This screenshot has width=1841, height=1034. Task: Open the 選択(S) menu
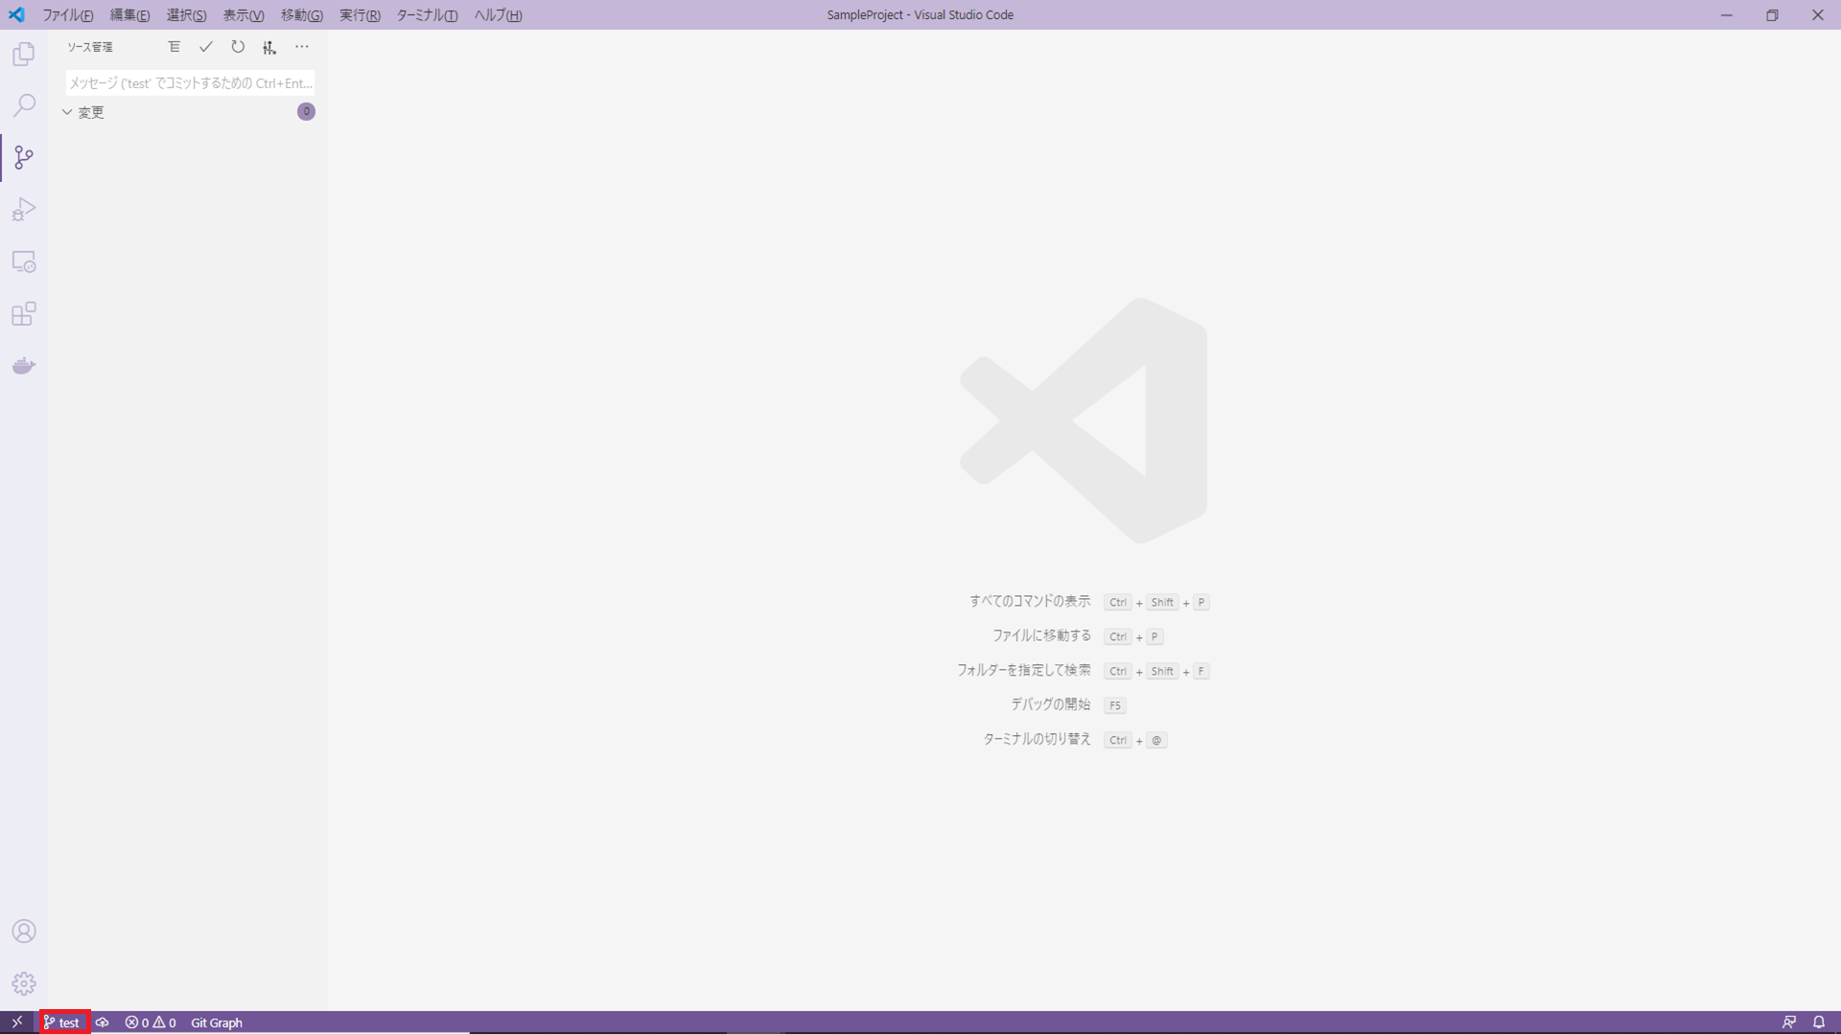[x=186, y=15]
